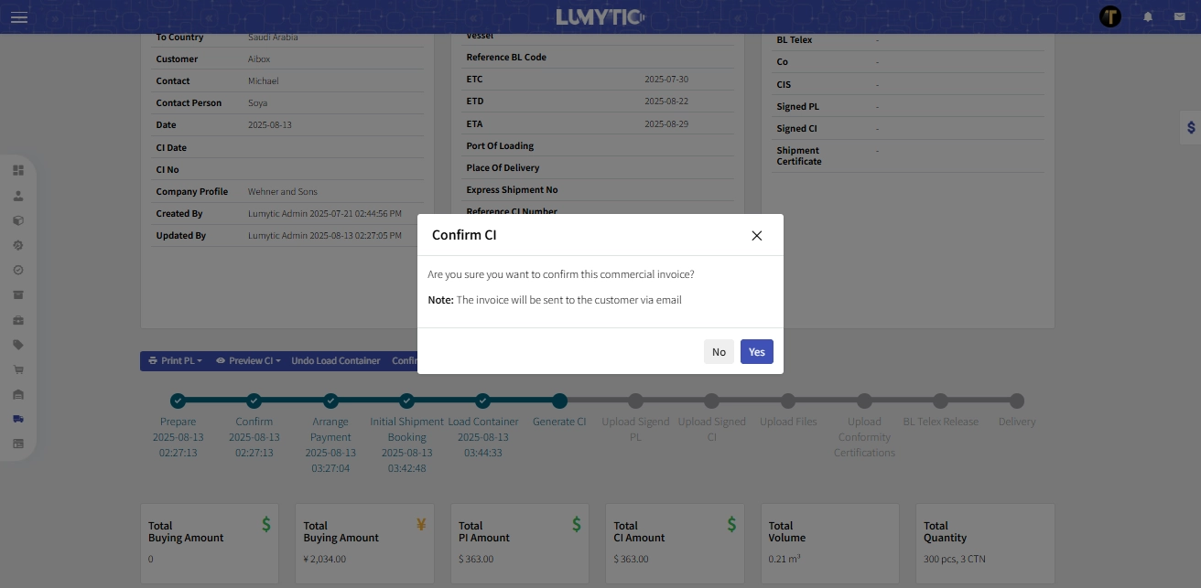
Task: Click the dollar sign panel tab on right edge
Action: click(1190, 128)
